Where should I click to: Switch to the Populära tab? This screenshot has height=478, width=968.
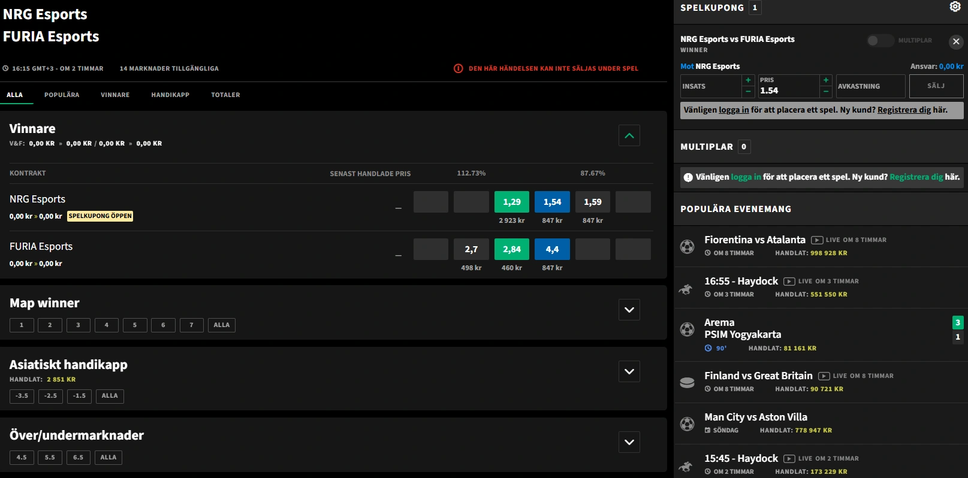click(62, 95)
